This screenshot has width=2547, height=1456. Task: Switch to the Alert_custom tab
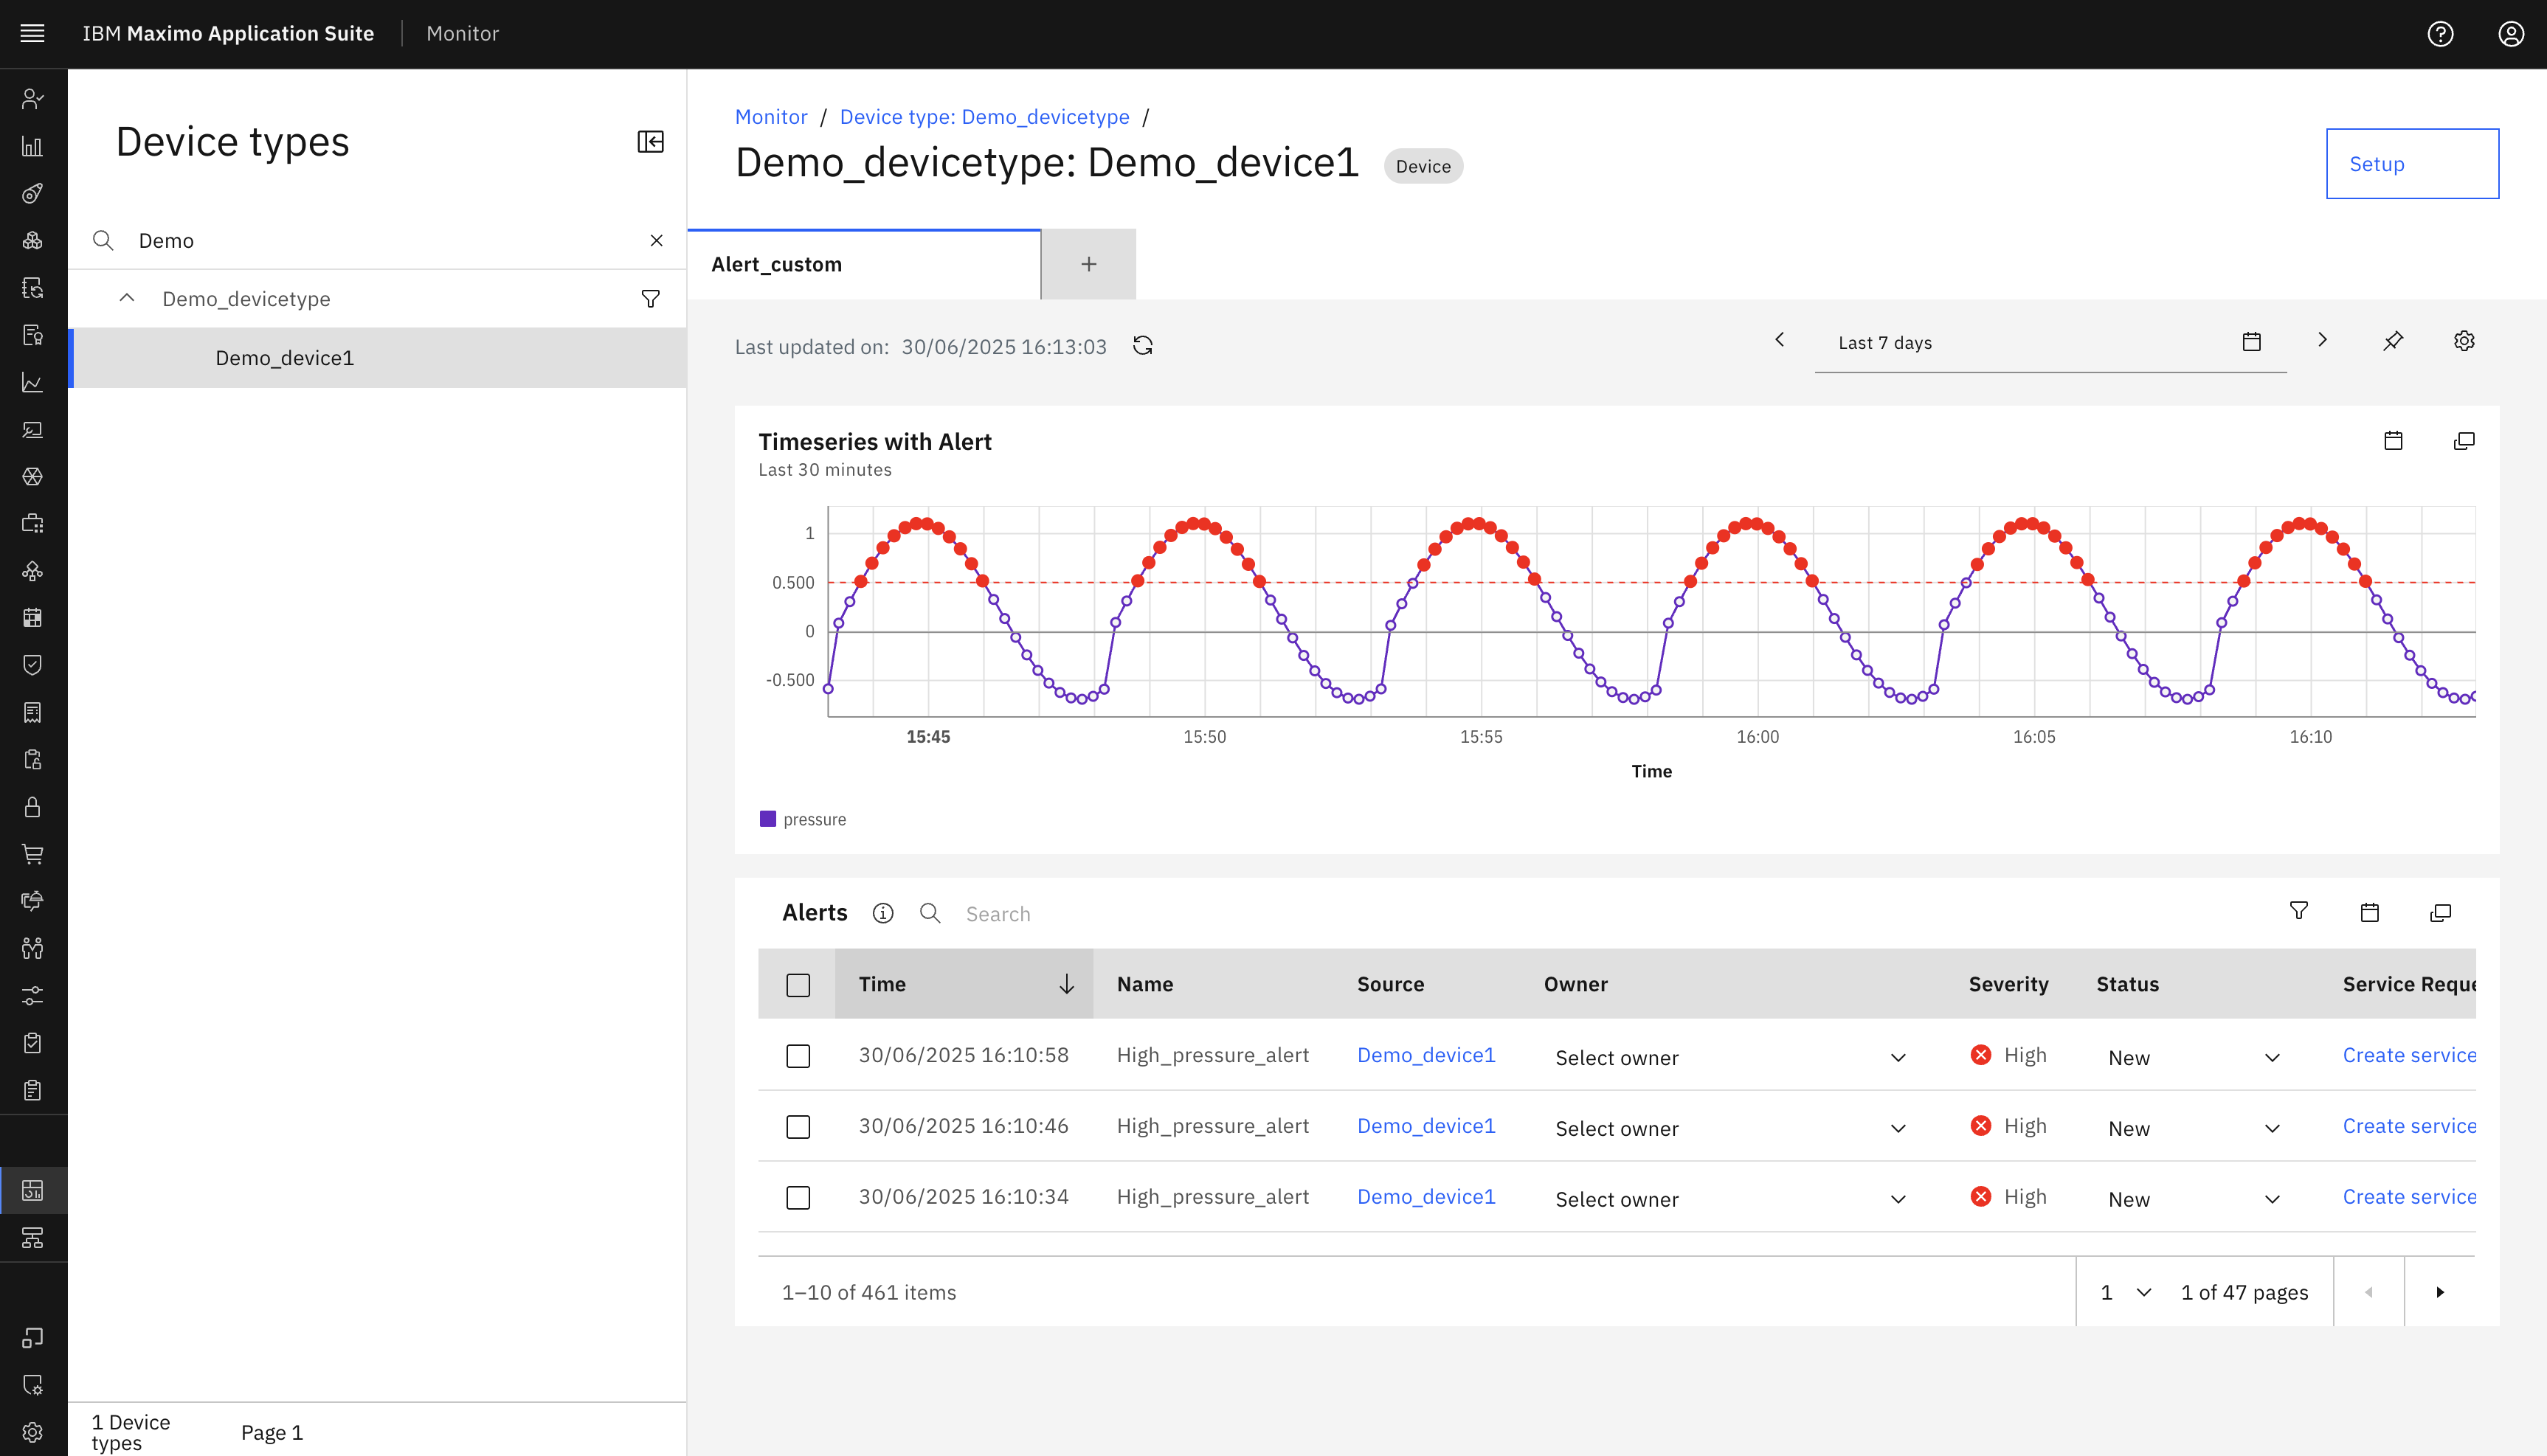[864, 264]
